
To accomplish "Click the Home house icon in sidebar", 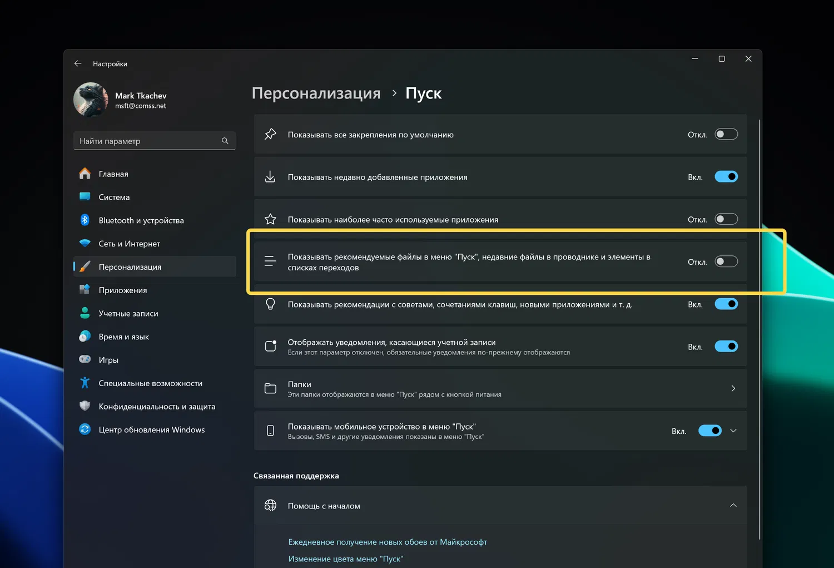I will click(x=85, y=174).
